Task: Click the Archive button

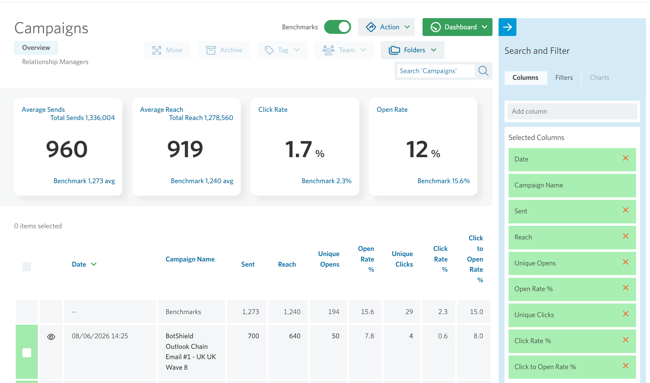Action: pyautogui.click(x=224, y=50)
